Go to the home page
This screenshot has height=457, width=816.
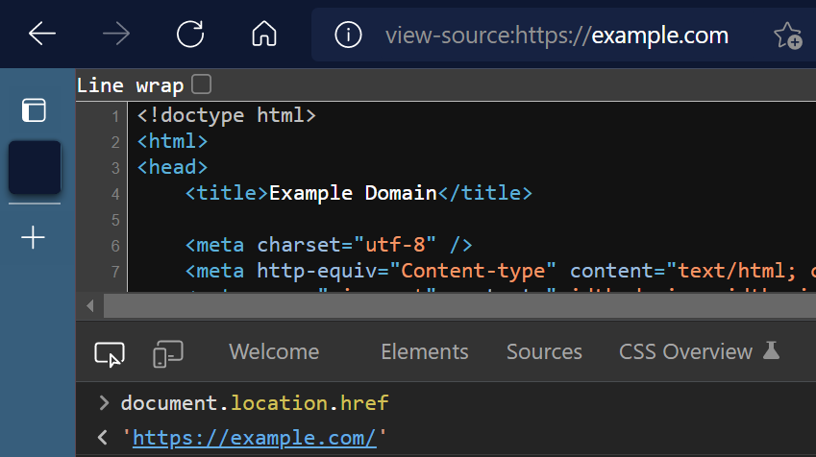tap(263, 35)
